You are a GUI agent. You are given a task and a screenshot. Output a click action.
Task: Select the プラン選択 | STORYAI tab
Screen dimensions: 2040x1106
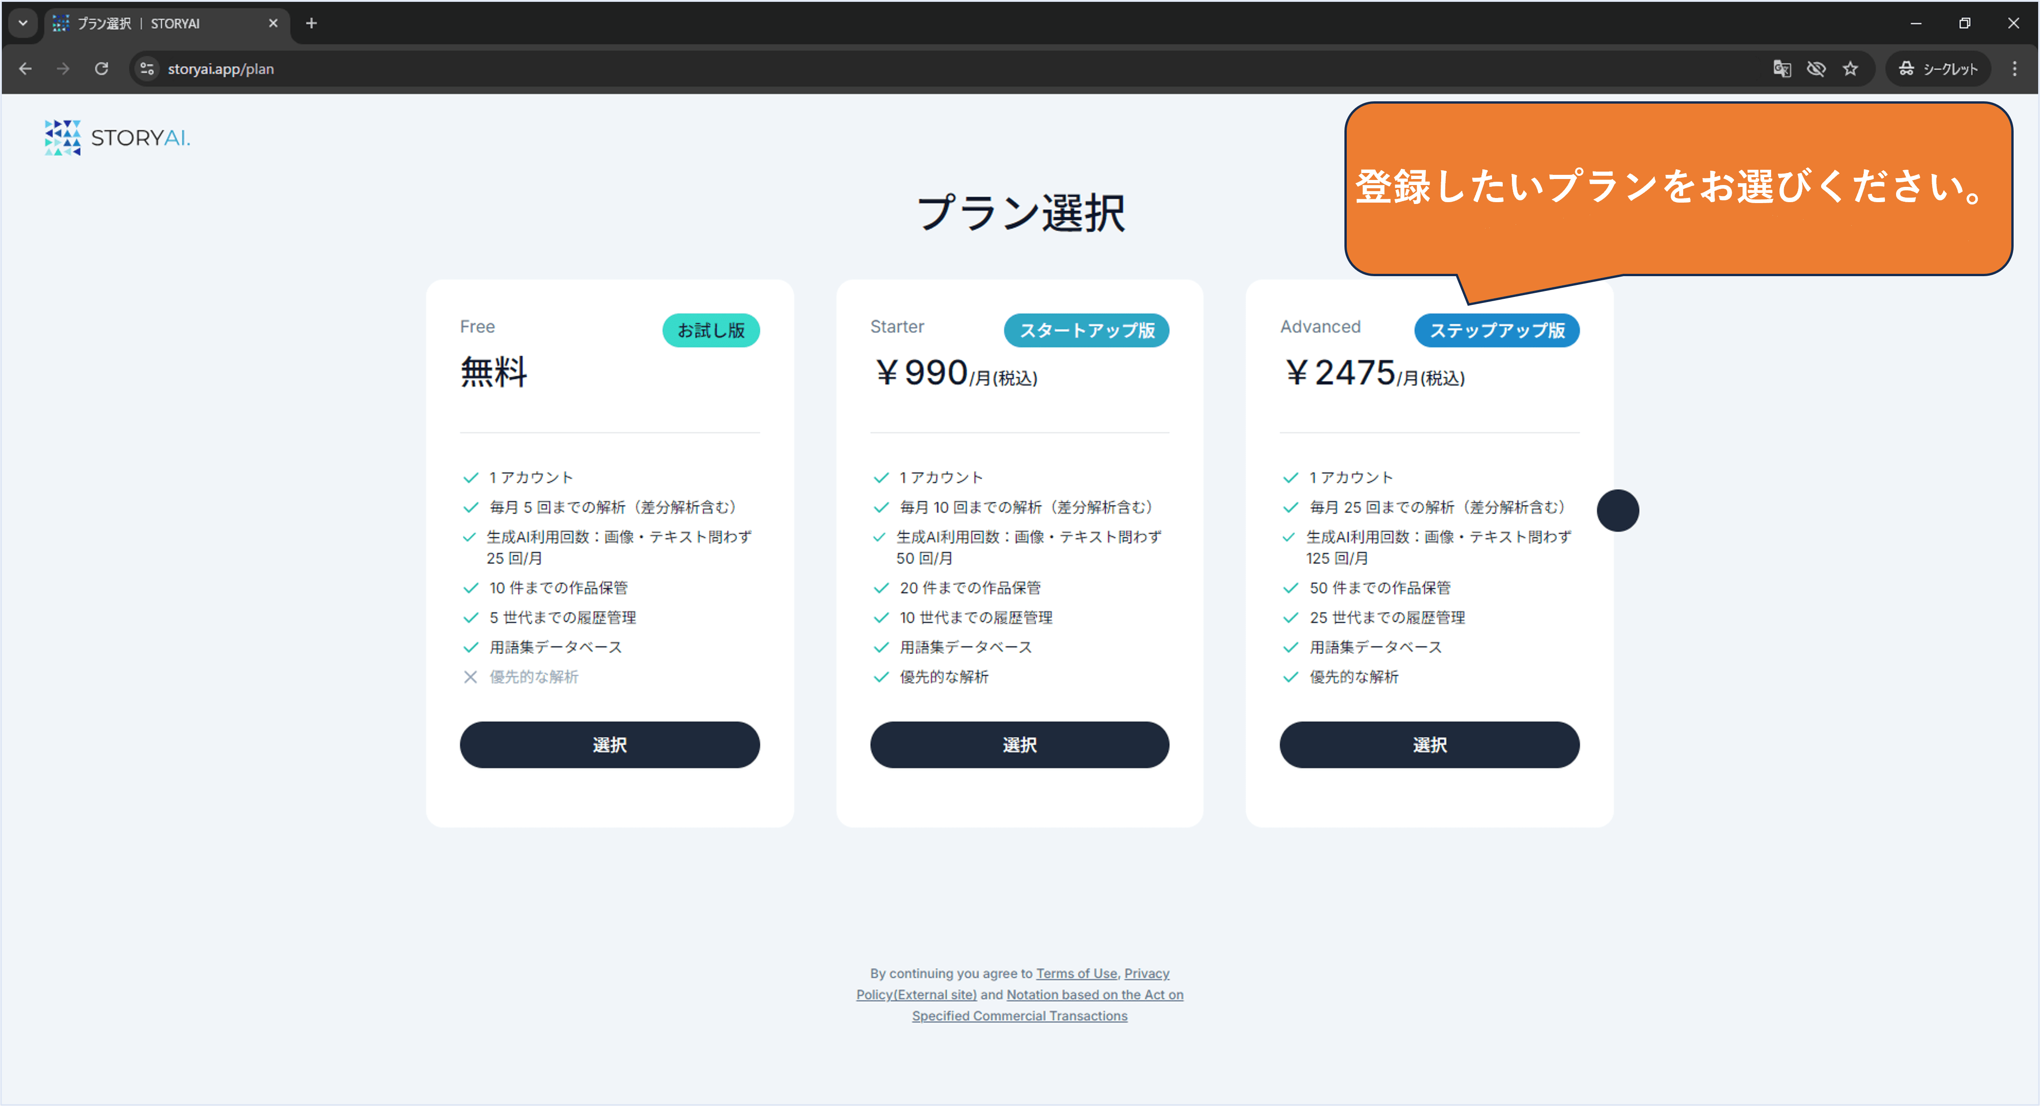(x=166, y=23)
